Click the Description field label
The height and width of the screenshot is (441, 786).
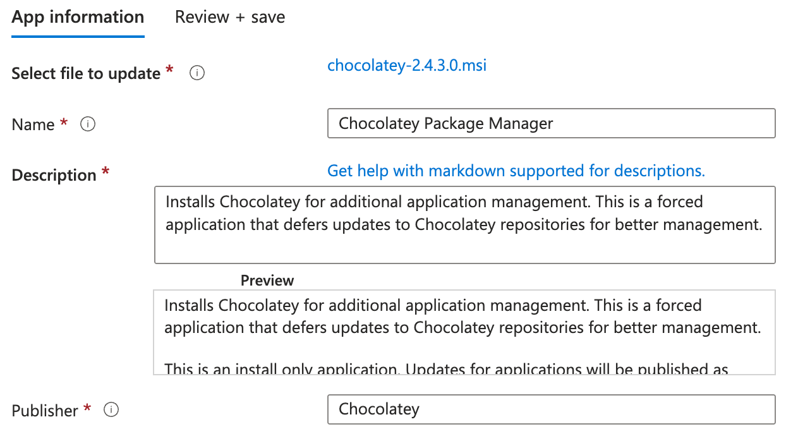(54, 175)
